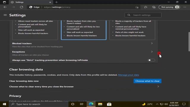The height and width of the screenshot is (107, 190).
Task: Click the network tray icon
Action: (x=161, y=104)
